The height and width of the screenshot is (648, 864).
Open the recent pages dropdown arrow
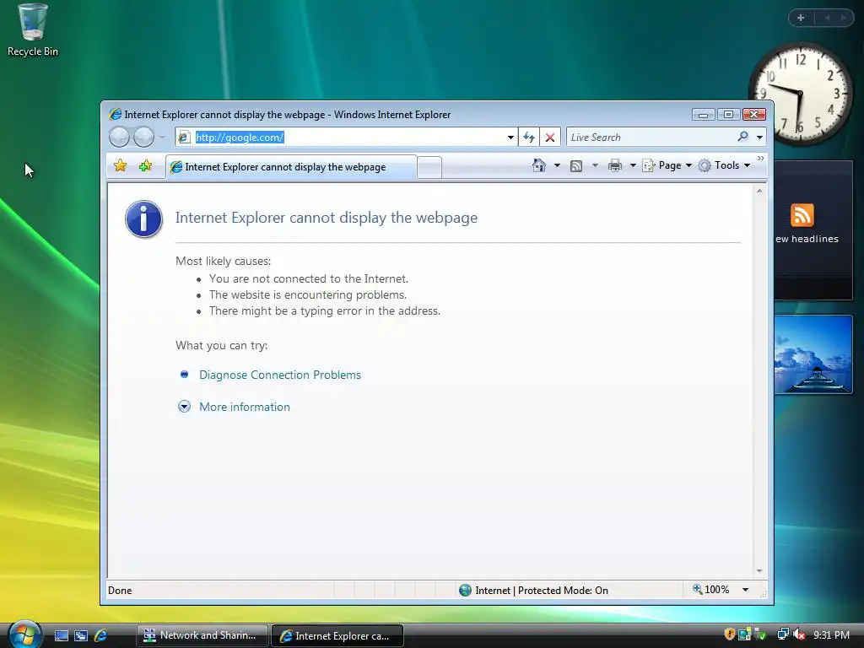coord(163,138)
